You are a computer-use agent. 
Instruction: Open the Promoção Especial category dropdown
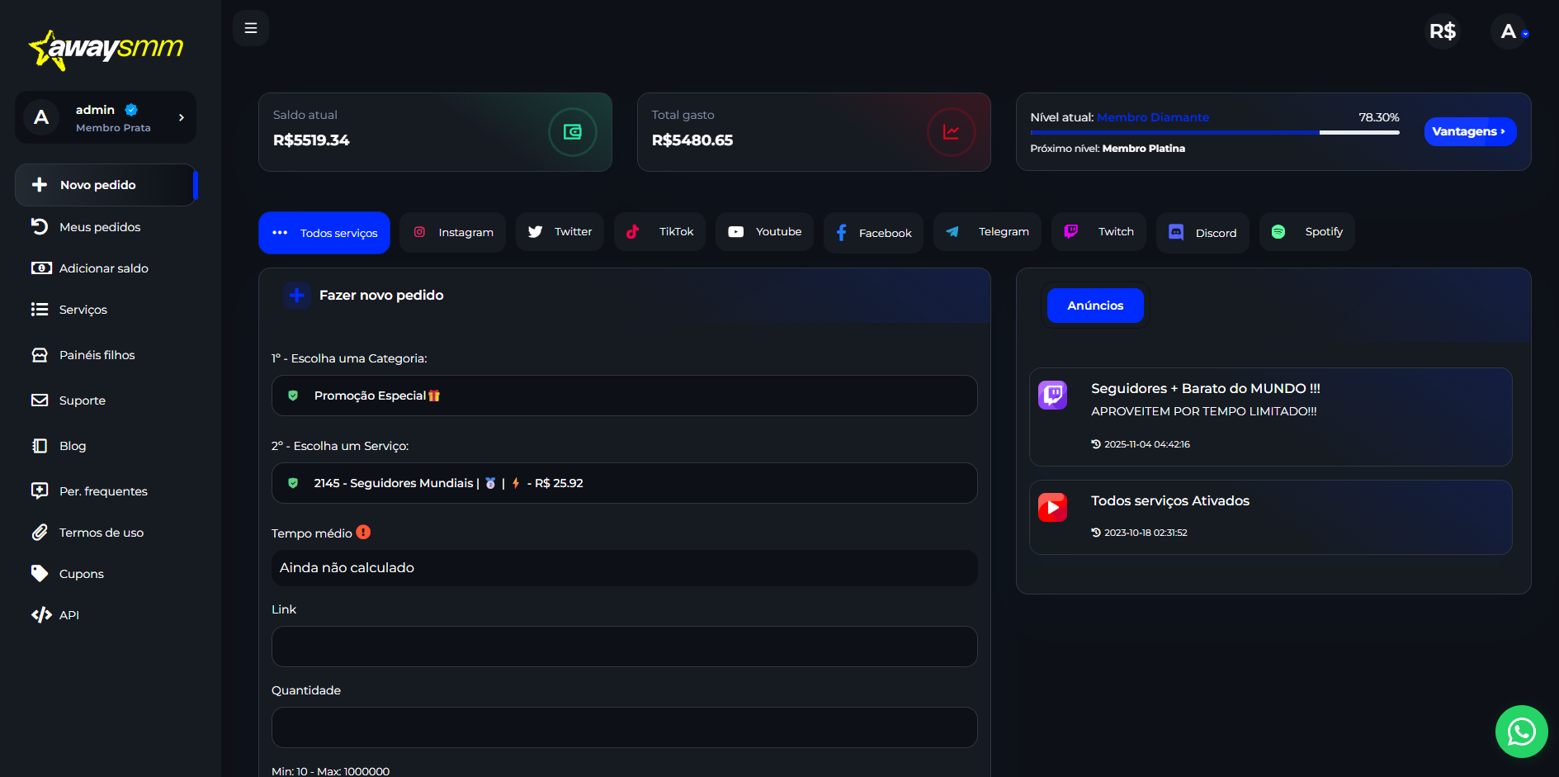coord(624,396)
